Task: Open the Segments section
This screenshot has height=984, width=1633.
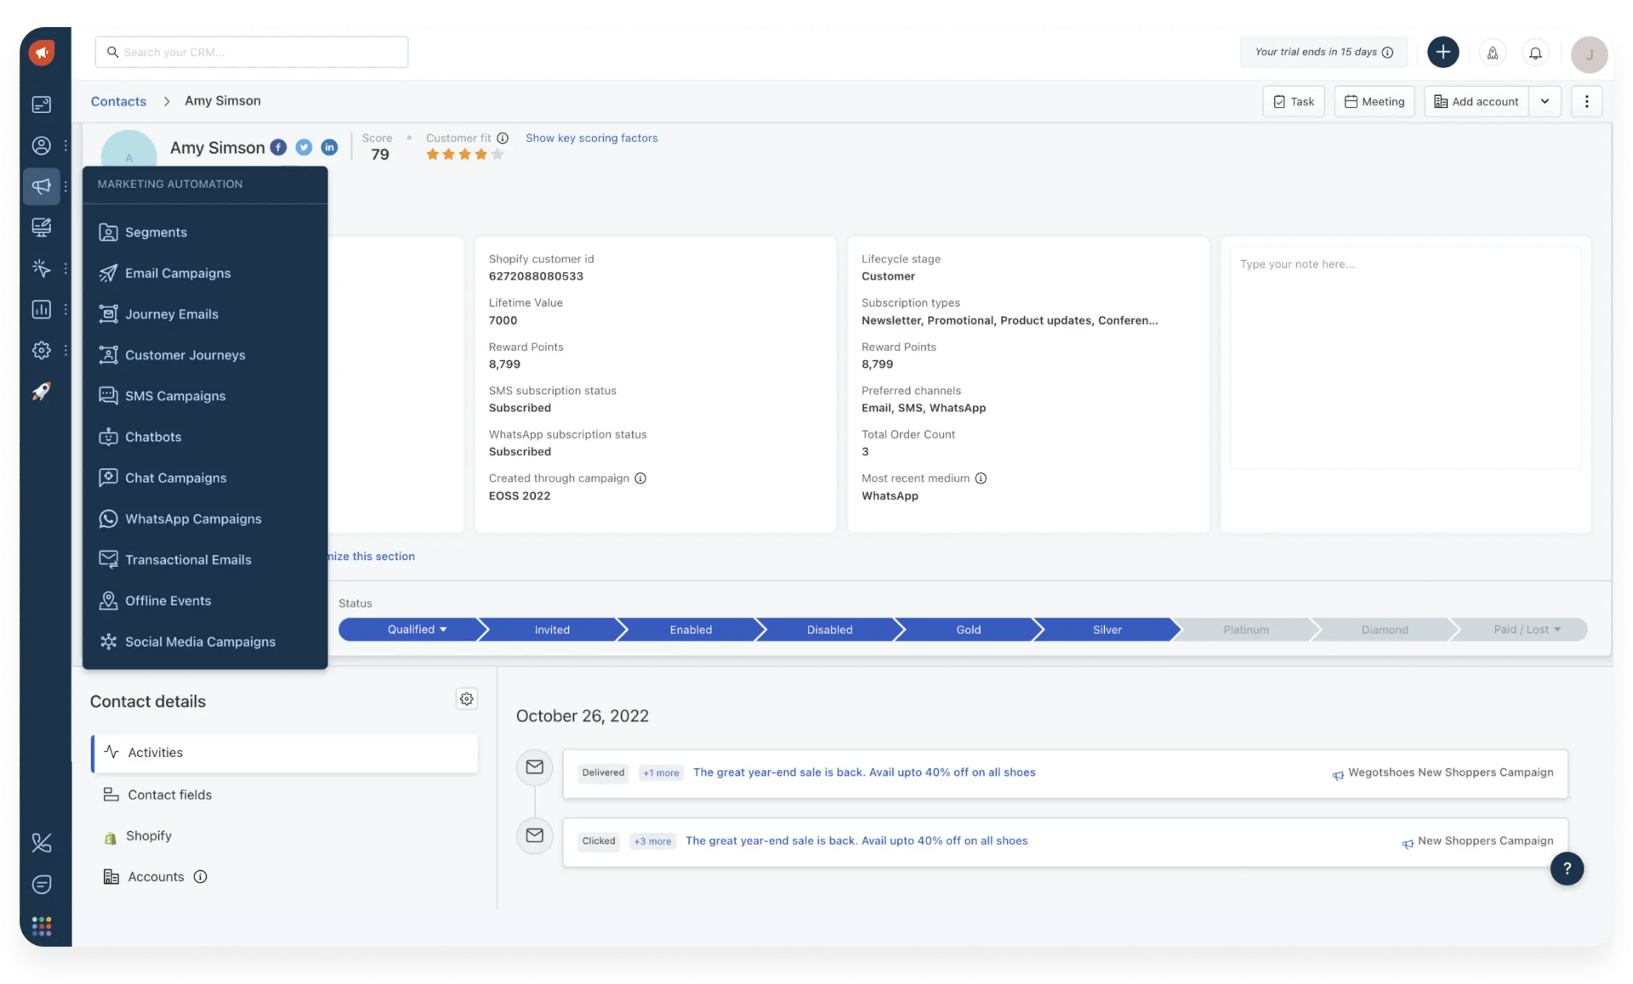Action: coord(155,233)
